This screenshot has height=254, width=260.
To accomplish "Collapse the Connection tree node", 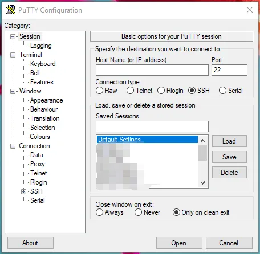I will pyautogui.click(x=13, y=146).
